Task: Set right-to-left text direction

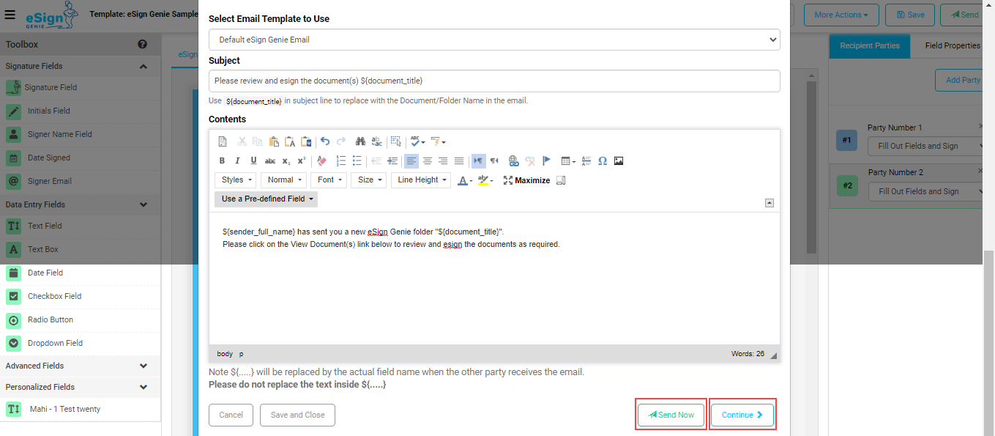Action: [494, 161]
